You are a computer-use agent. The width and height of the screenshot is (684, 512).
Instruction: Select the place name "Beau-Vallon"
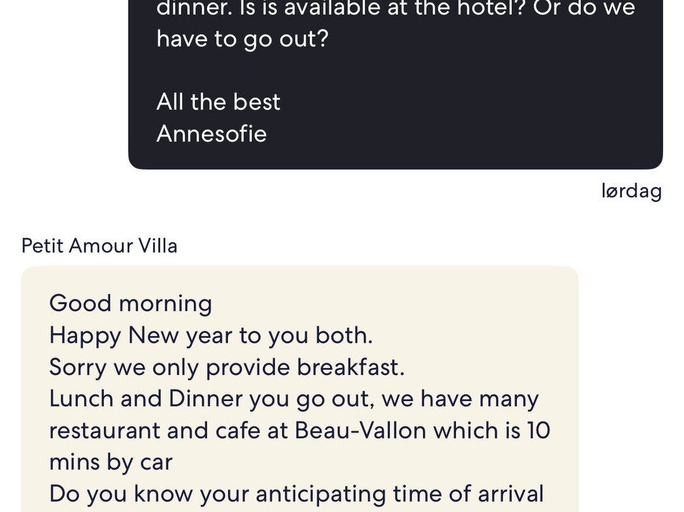360,430
